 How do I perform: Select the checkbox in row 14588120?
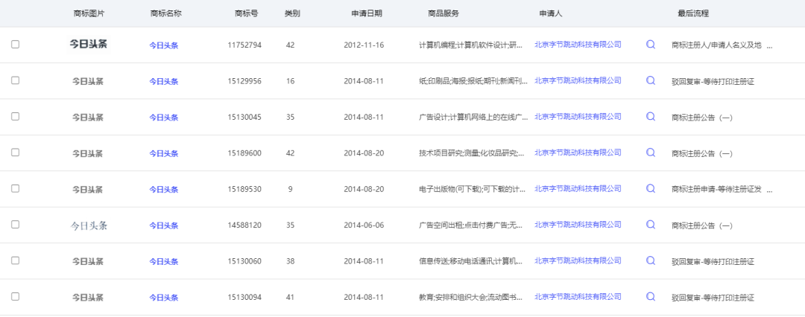coord(16,224)
